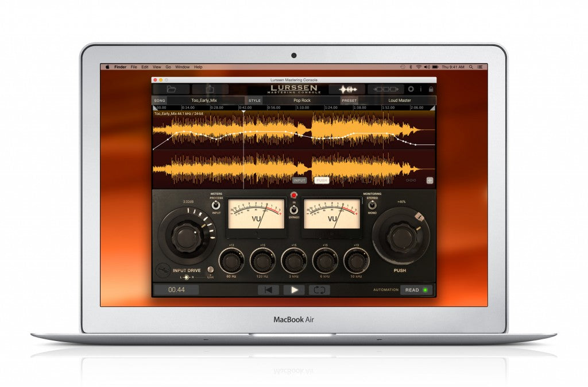Open the Apple menu
This screenshot has width=588, height=387.
[107, 67]
